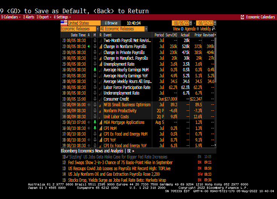The height and width of the screenshot is (199, 277).
Task: Click the Economic Calendars pop-out icon
Action: 242,17
